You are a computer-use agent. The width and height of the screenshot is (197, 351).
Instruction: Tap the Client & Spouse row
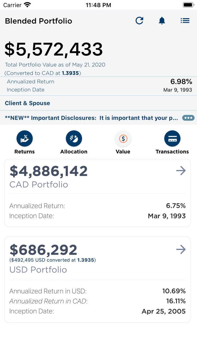[99, 103]
